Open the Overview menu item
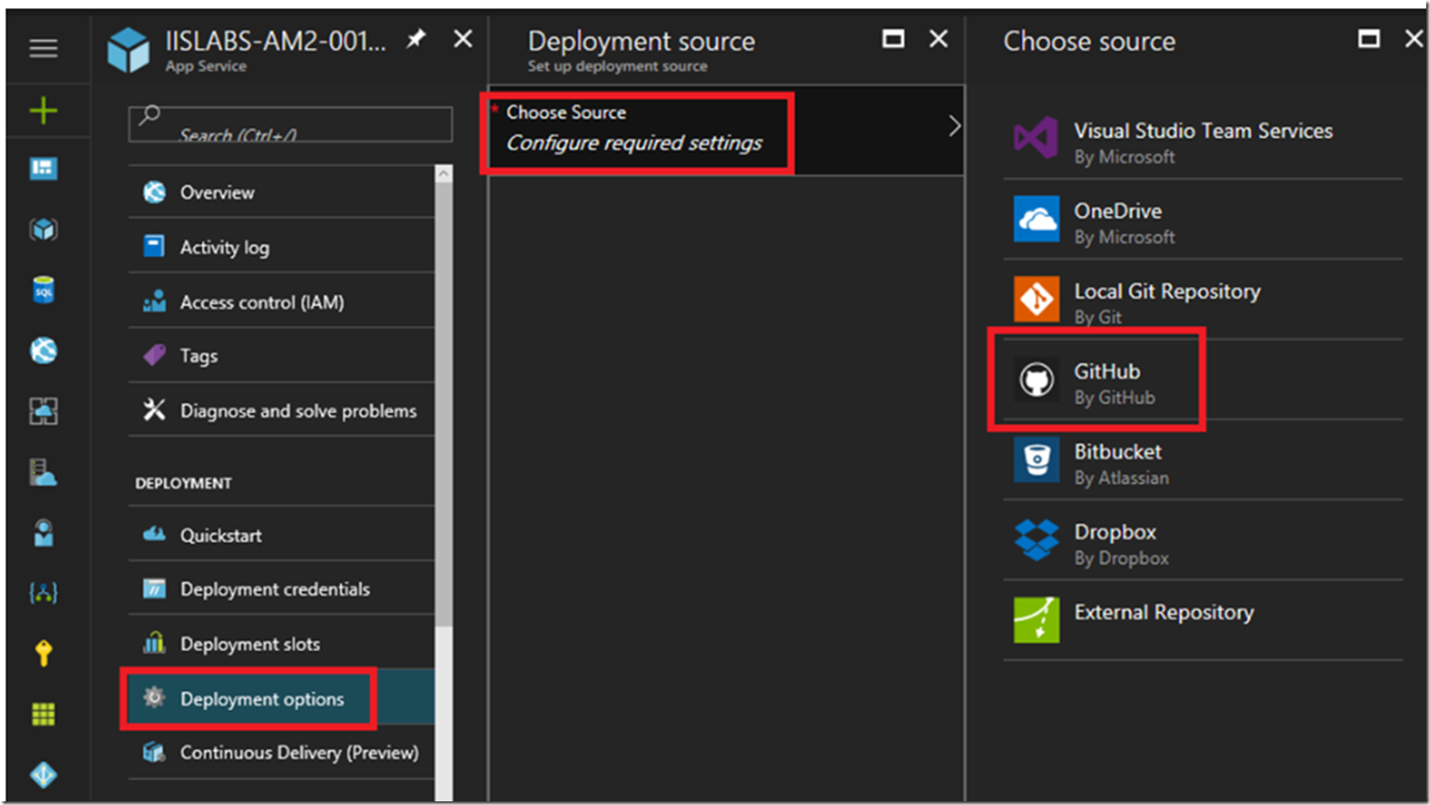Screen dimensions: 1430x805 (x=281, y=192)
